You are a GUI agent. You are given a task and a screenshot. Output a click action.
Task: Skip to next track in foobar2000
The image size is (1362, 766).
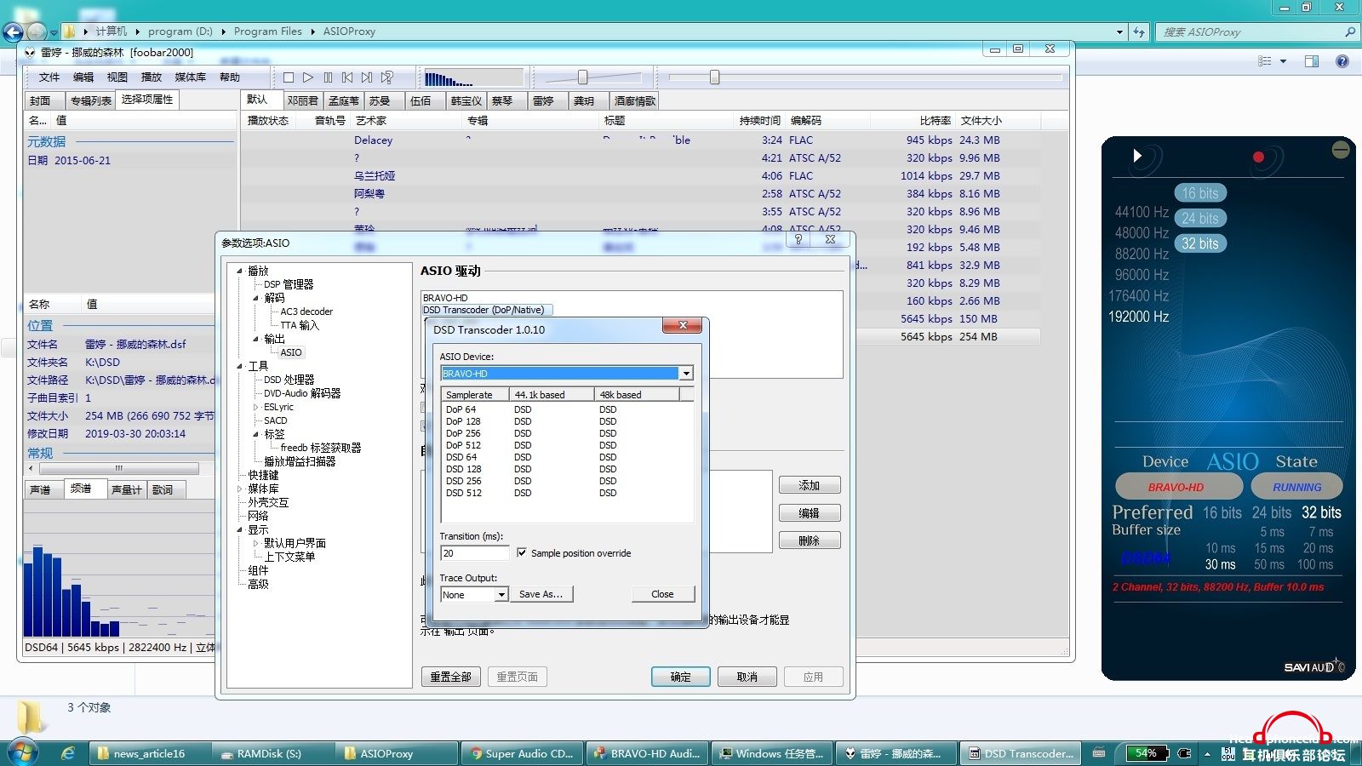pyautogui.click(x=367, y=77)
